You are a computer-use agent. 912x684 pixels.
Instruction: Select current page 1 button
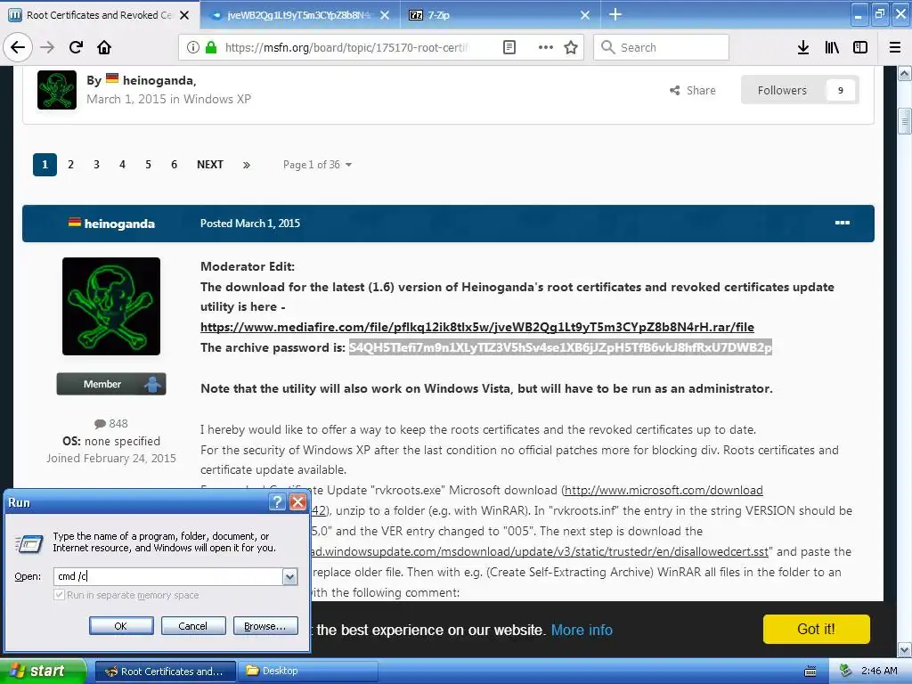pos(45,165)
